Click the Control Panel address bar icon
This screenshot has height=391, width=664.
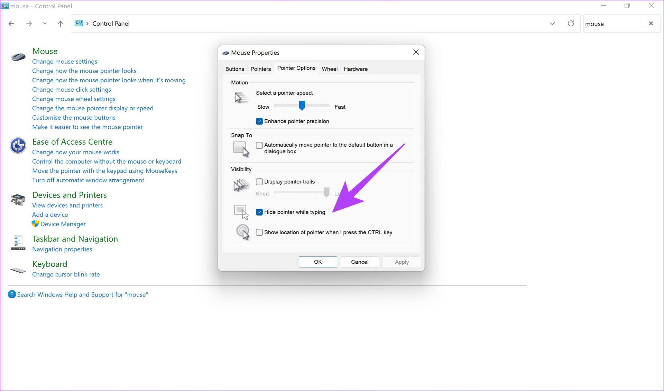point(79,23)
